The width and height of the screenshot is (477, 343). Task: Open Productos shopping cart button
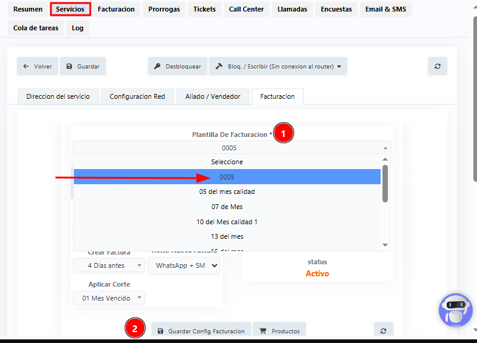tap(279, 331)
